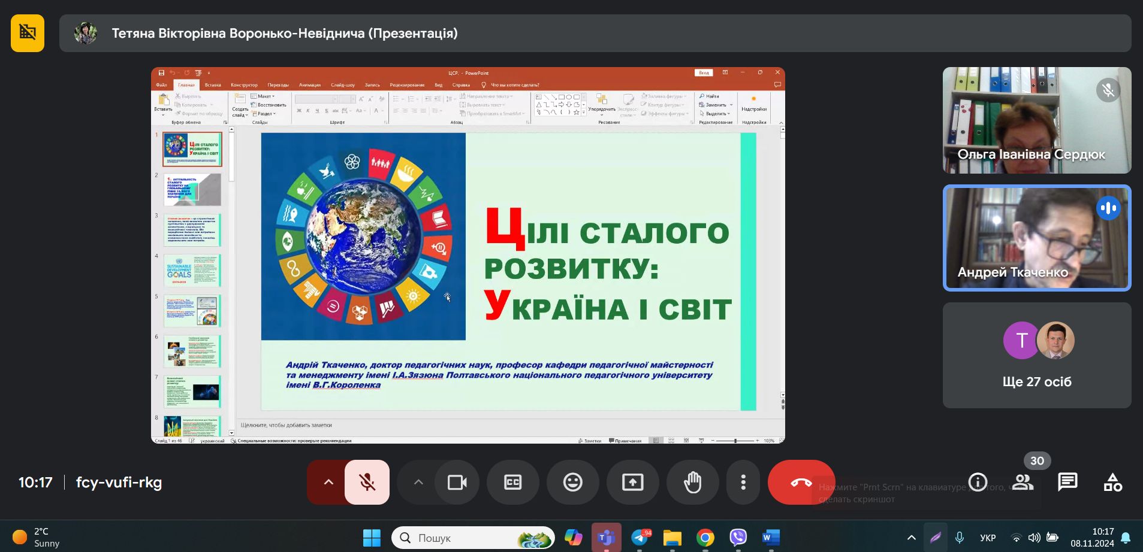The image size is (1143, 552).
Task: Open the chat with everyone panel
Action: point(1067,482)
